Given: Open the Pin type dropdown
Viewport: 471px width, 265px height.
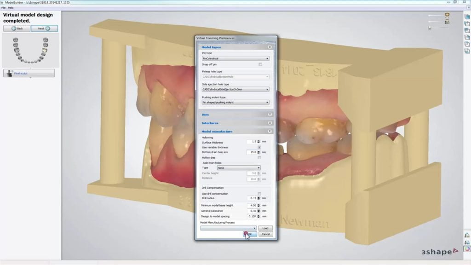Looking at the screenshot, I should [x=235, y=58].
